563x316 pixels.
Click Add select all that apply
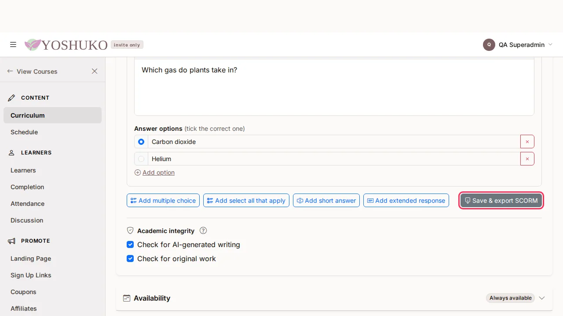point(246,201)
